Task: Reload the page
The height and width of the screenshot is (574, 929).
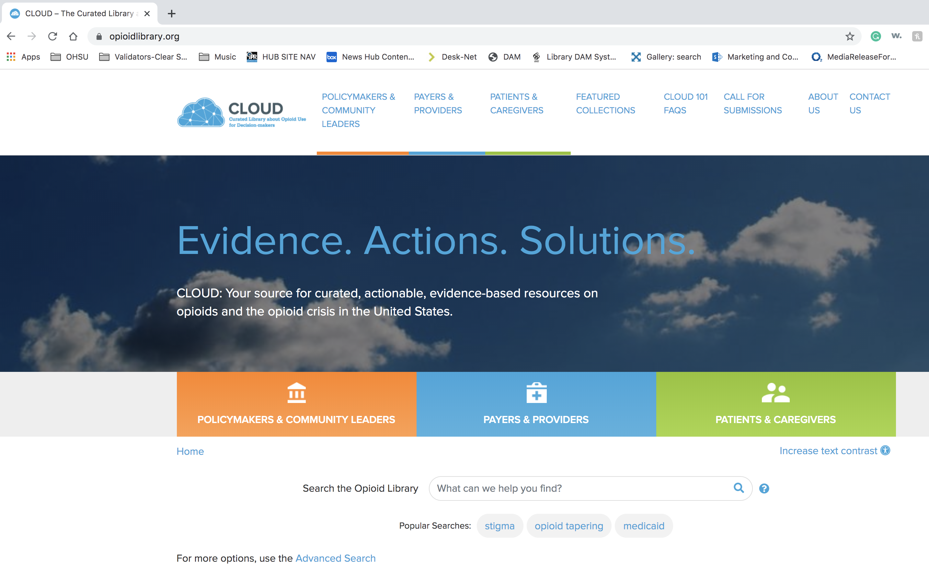Action: click(52, 36)
